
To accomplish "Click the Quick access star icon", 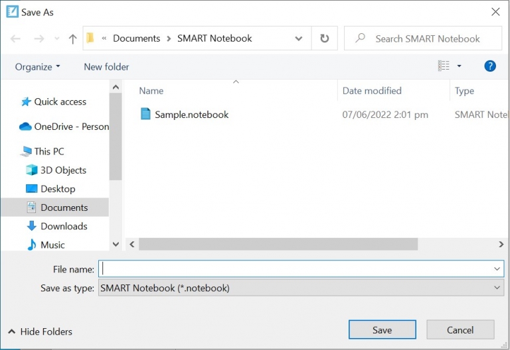I will [26, 102].
